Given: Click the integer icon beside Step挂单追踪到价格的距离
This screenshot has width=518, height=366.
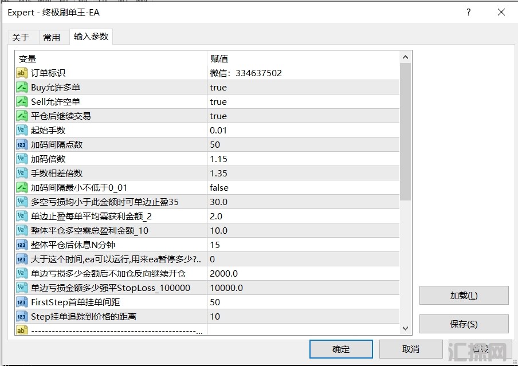Looking at the screenshot, I should coord(21,316).
